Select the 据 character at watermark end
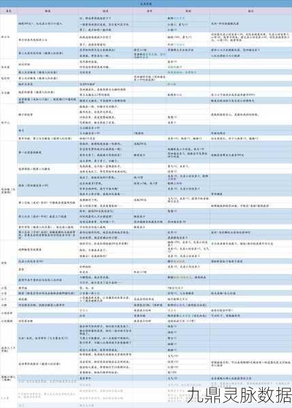The image size is (292, 408). (283, 395)
